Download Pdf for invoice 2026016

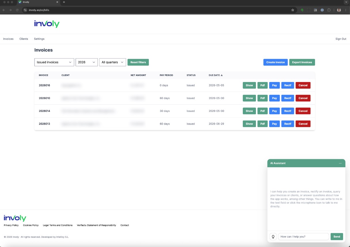click(x=262, y=85)
